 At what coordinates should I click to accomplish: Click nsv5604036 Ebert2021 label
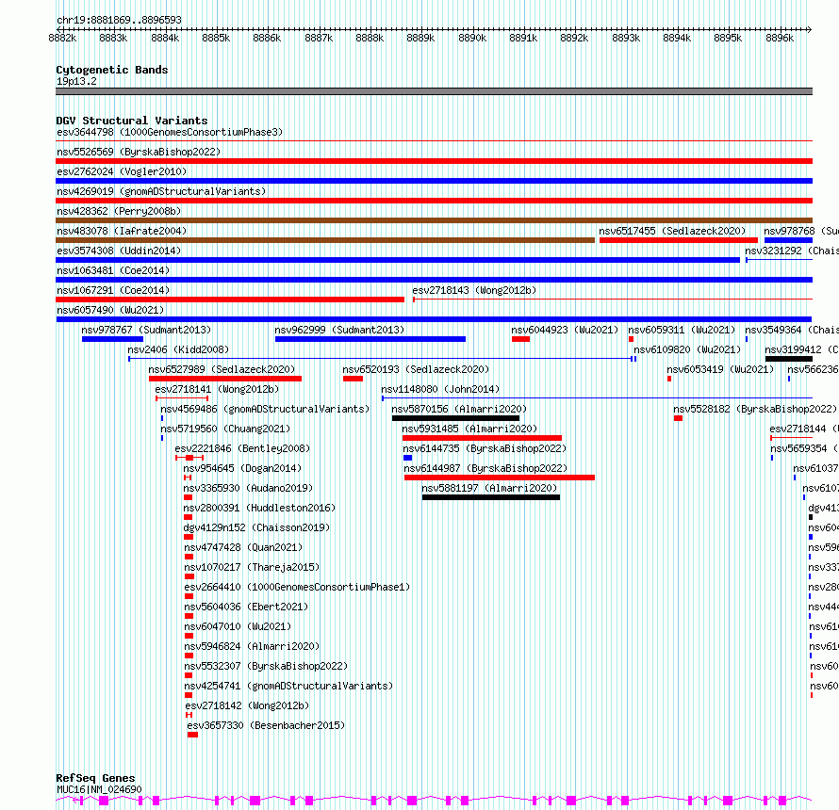pyautogui.click(x=246, y=607)
